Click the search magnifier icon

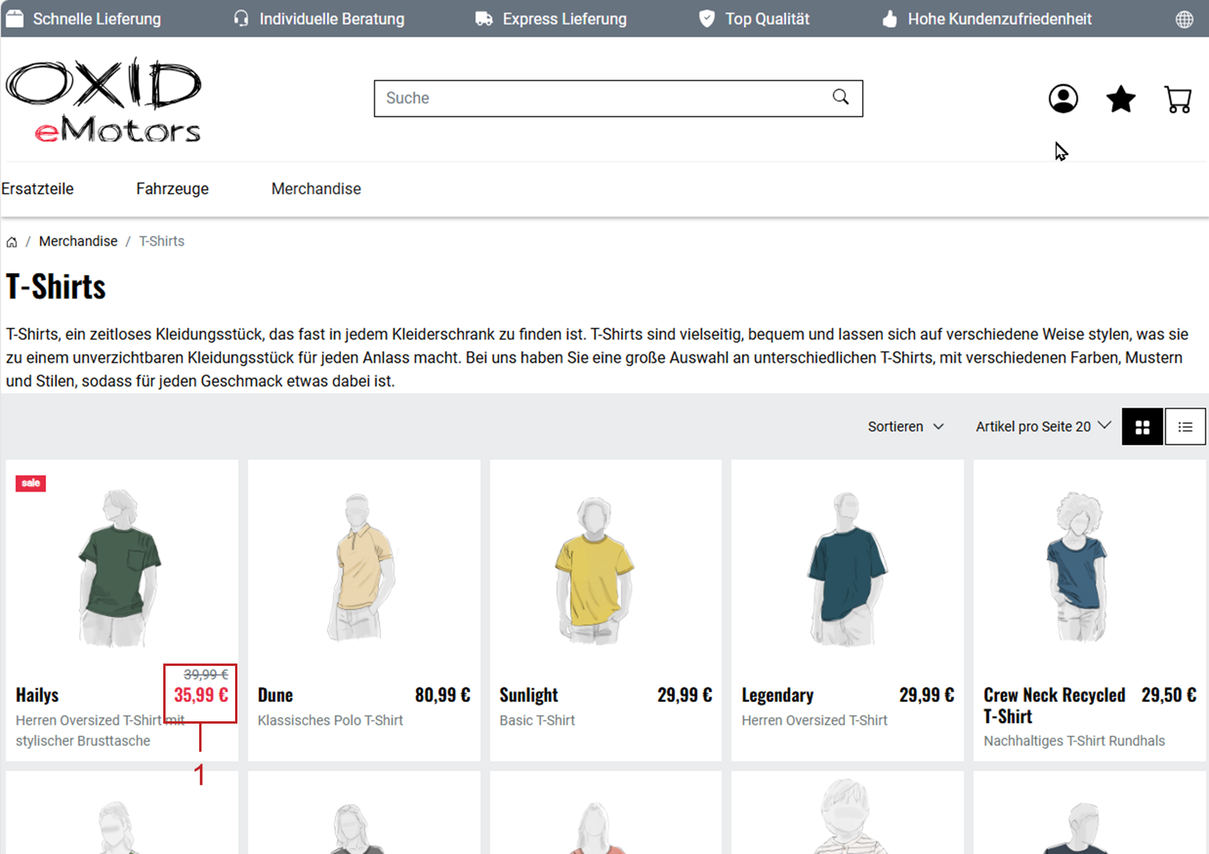[840, 97]
